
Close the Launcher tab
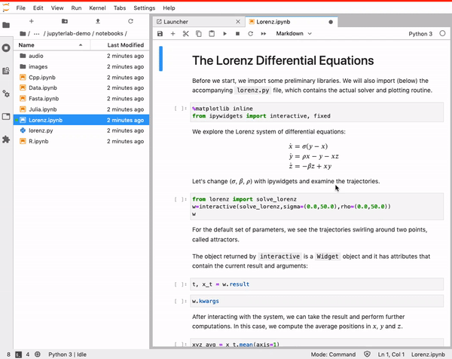click(x=238, y=22)
